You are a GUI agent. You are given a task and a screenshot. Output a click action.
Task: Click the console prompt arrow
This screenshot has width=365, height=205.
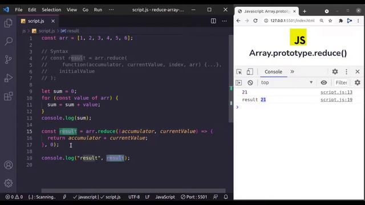coord(237,107)
